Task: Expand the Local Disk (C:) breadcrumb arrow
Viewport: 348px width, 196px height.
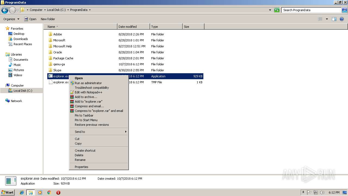Action: (x=68, y=10)
